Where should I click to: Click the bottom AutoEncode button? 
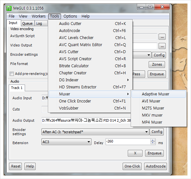point(156,166)
